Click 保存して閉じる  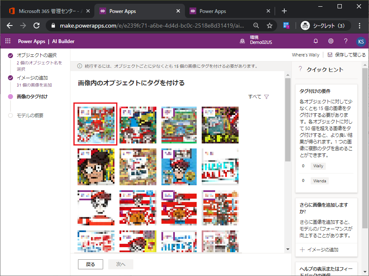tap(350, 55)
